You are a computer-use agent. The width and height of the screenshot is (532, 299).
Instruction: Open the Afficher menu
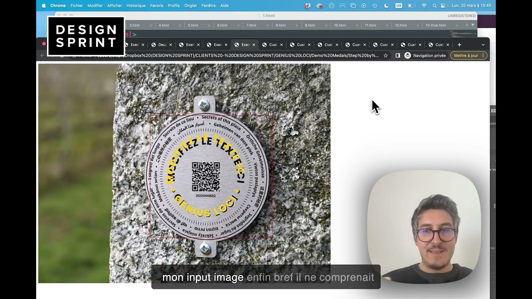coord(114,5)
